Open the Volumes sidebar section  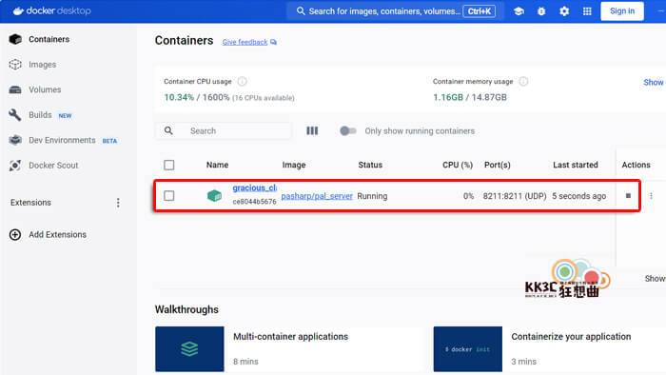[45, 89]
